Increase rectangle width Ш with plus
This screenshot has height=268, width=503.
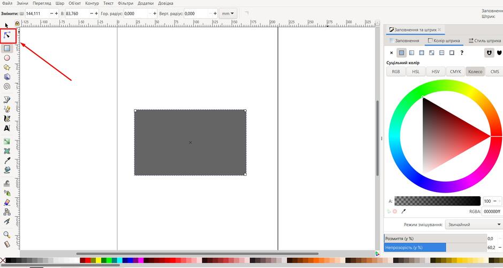tap(57, 13)
